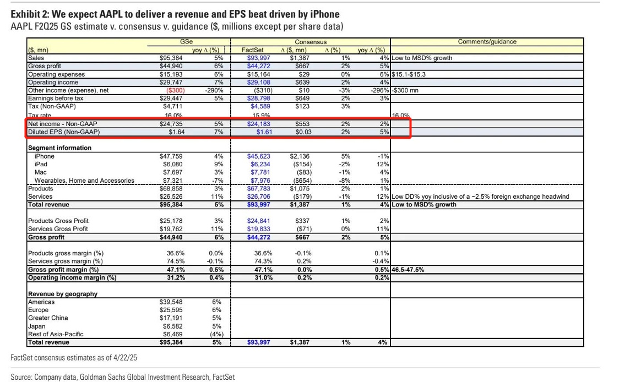Select the Comments/guidance column header
Screen dimensions: 630x382
487,42
